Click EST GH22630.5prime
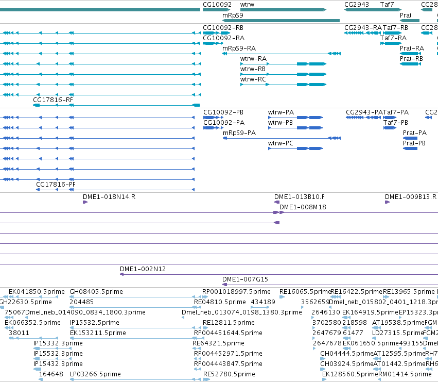438x382 pixels. pyautogui.click(x=26, y=302)
